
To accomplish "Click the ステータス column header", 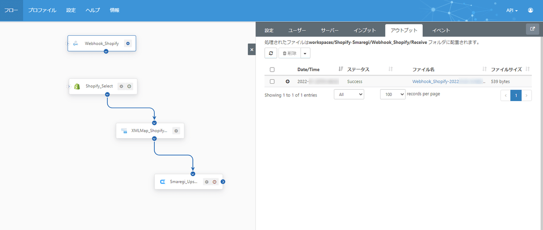I will coord(358,69).
